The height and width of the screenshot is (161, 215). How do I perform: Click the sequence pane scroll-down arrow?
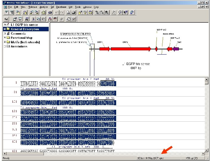(x=207, y=150)
